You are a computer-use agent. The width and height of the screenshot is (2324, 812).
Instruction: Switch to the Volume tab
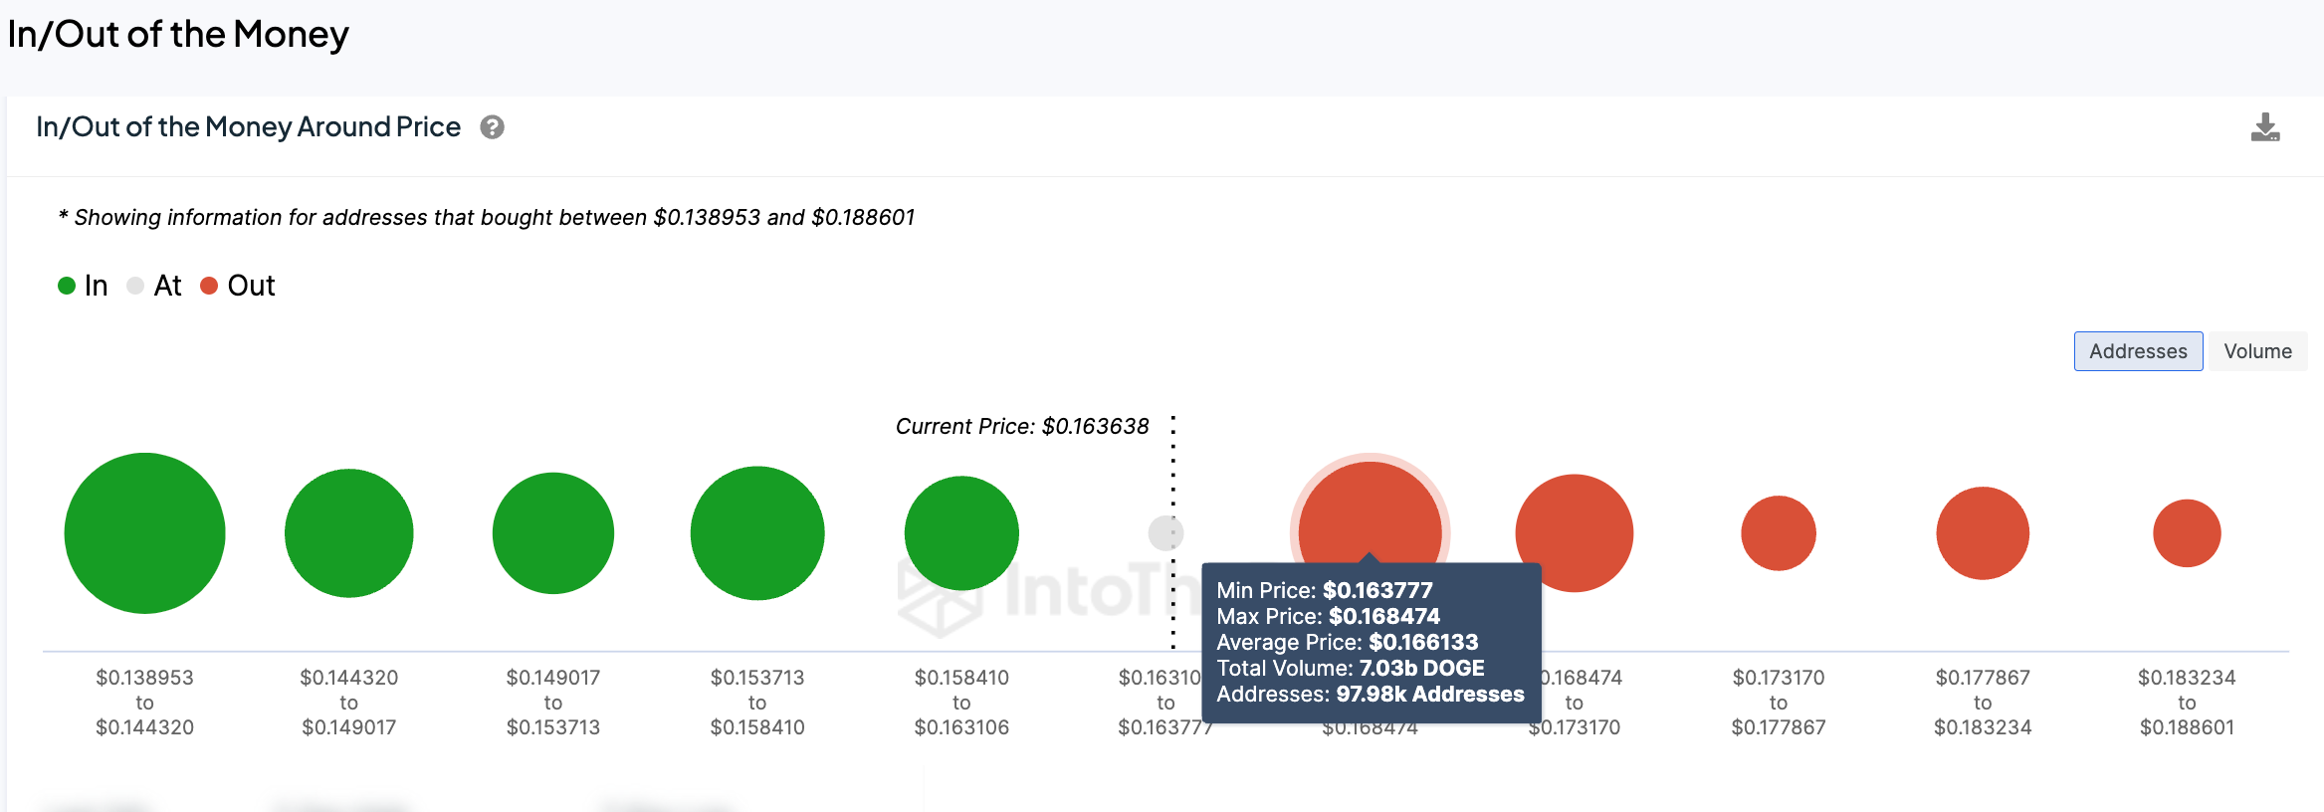[x=2256, y=351]
